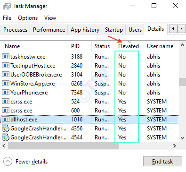186x172 pixels.
Task: Click abhis user name for taskhostw.exe
Action: click(x=154, y=57)
